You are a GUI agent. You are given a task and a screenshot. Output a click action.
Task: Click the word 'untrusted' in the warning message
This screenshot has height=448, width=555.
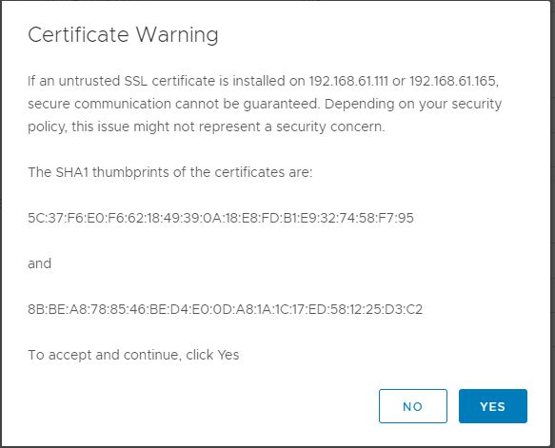(89, 81)
